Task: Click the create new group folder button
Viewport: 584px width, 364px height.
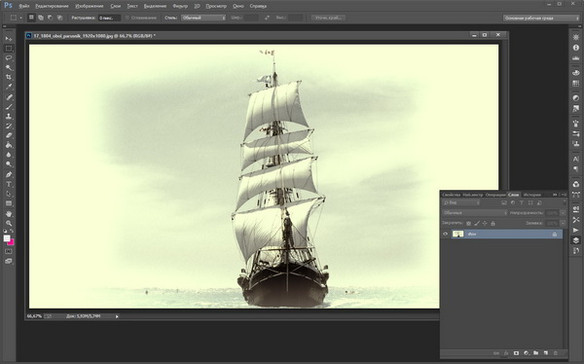Action: point(536,353)
